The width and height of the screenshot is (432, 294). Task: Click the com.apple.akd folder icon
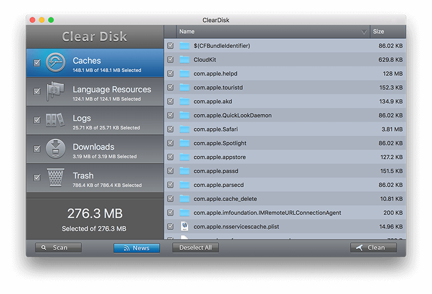click(x=184, y=102)
